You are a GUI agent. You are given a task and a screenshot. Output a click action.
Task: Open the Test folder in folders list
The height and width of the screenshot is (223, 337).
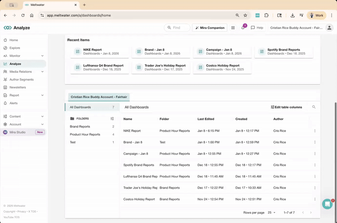click(92, 142)
